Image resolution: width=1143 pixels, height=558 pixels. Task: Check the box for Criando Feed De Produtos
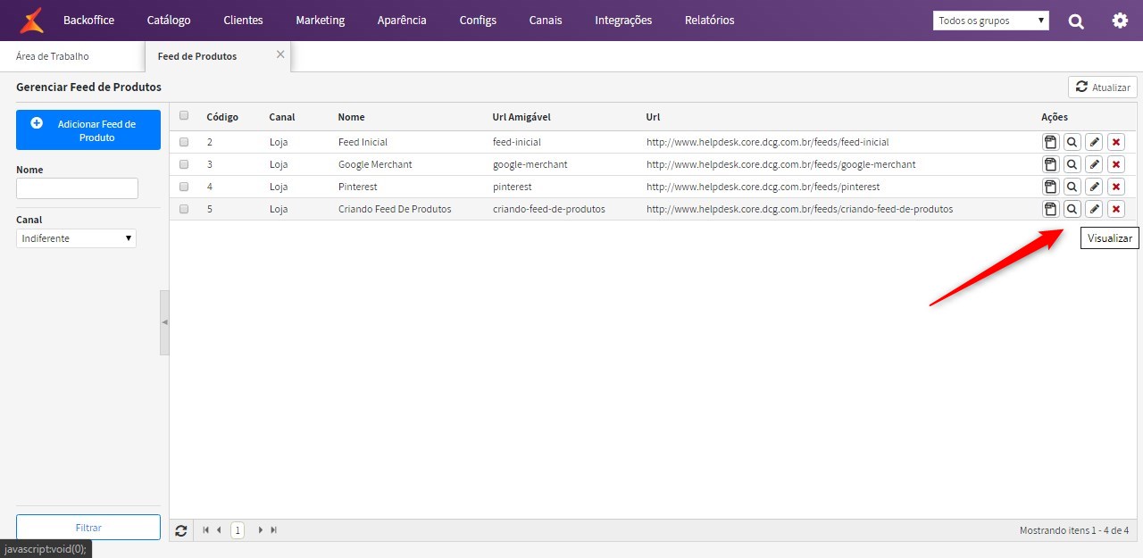(184, 209)
